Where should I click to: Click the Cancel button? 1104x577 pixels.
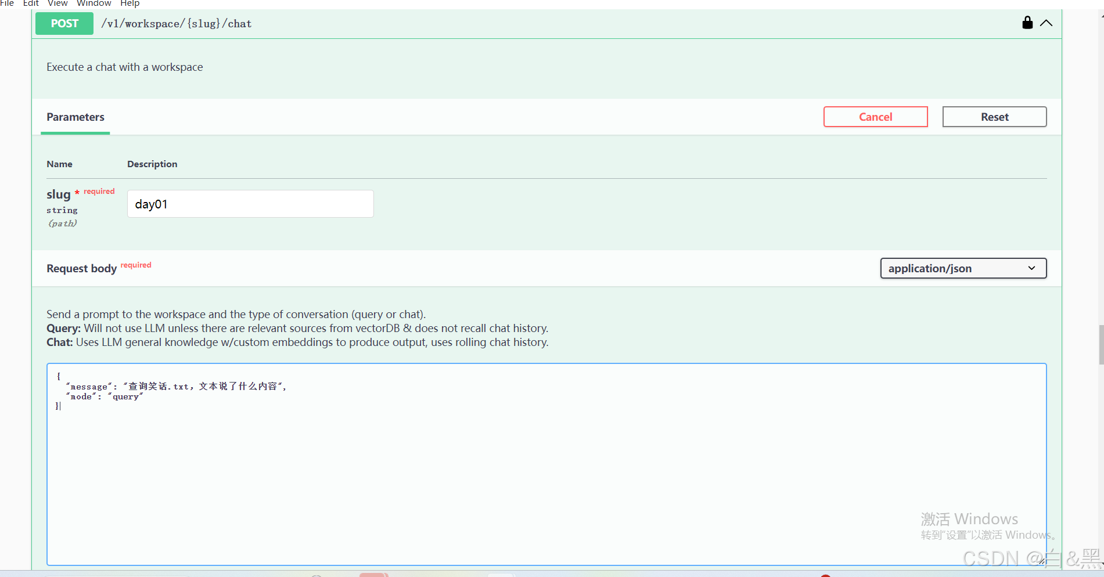pyautogui.click(x=875, y=117)
